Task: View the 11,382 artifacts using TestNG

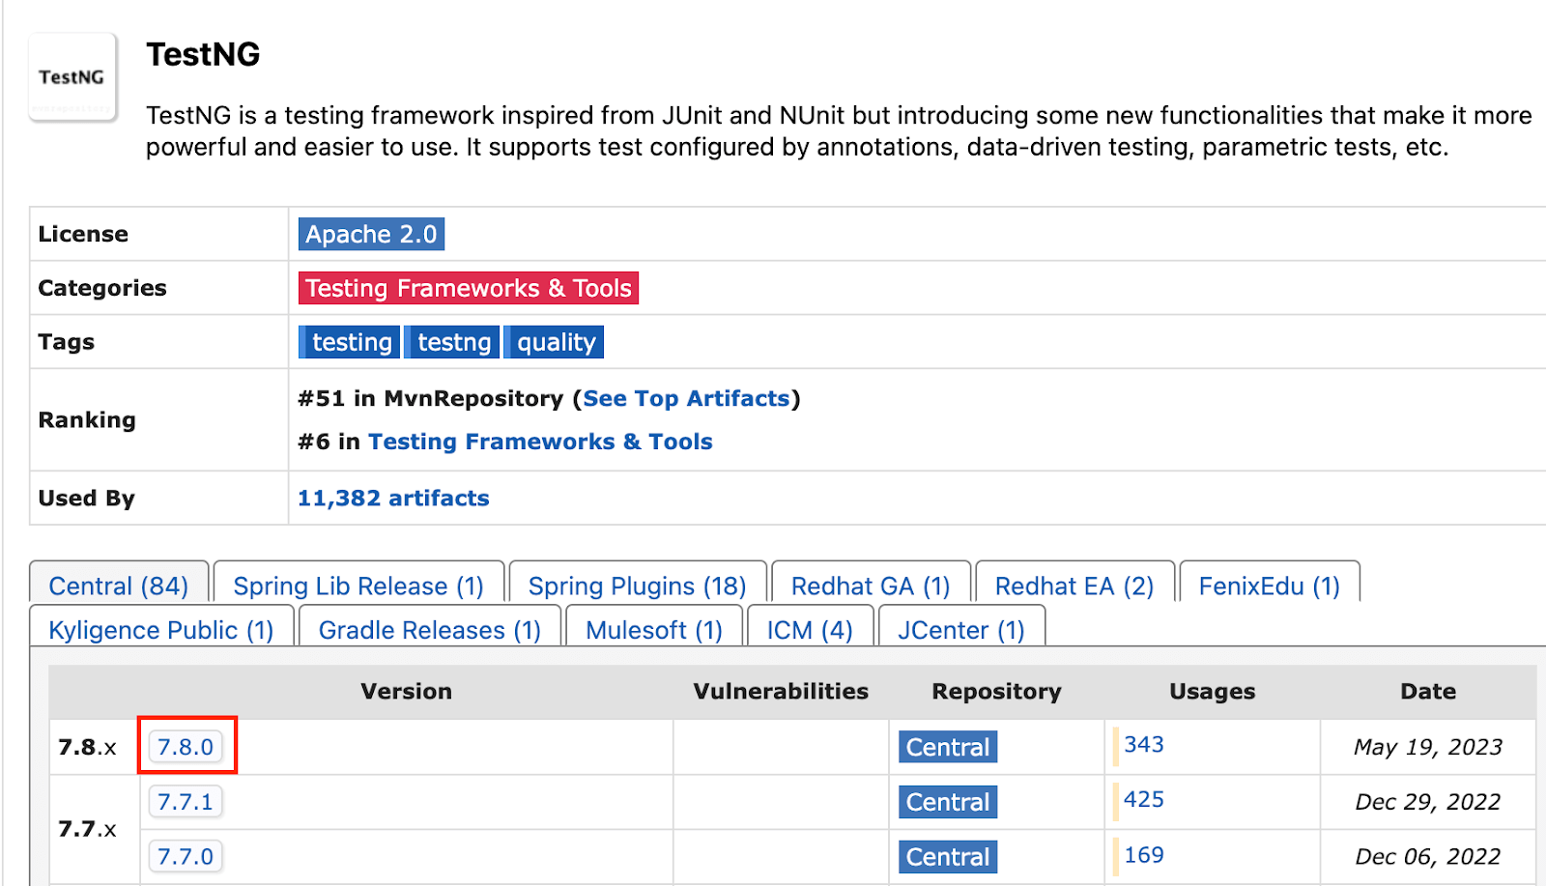Action: pyautogui.click(x=393, y=499)
